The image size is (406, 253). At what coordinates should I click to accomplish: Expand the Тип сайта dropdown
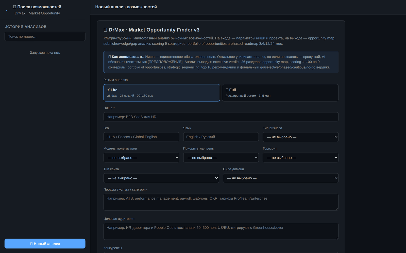click(161, 178)
